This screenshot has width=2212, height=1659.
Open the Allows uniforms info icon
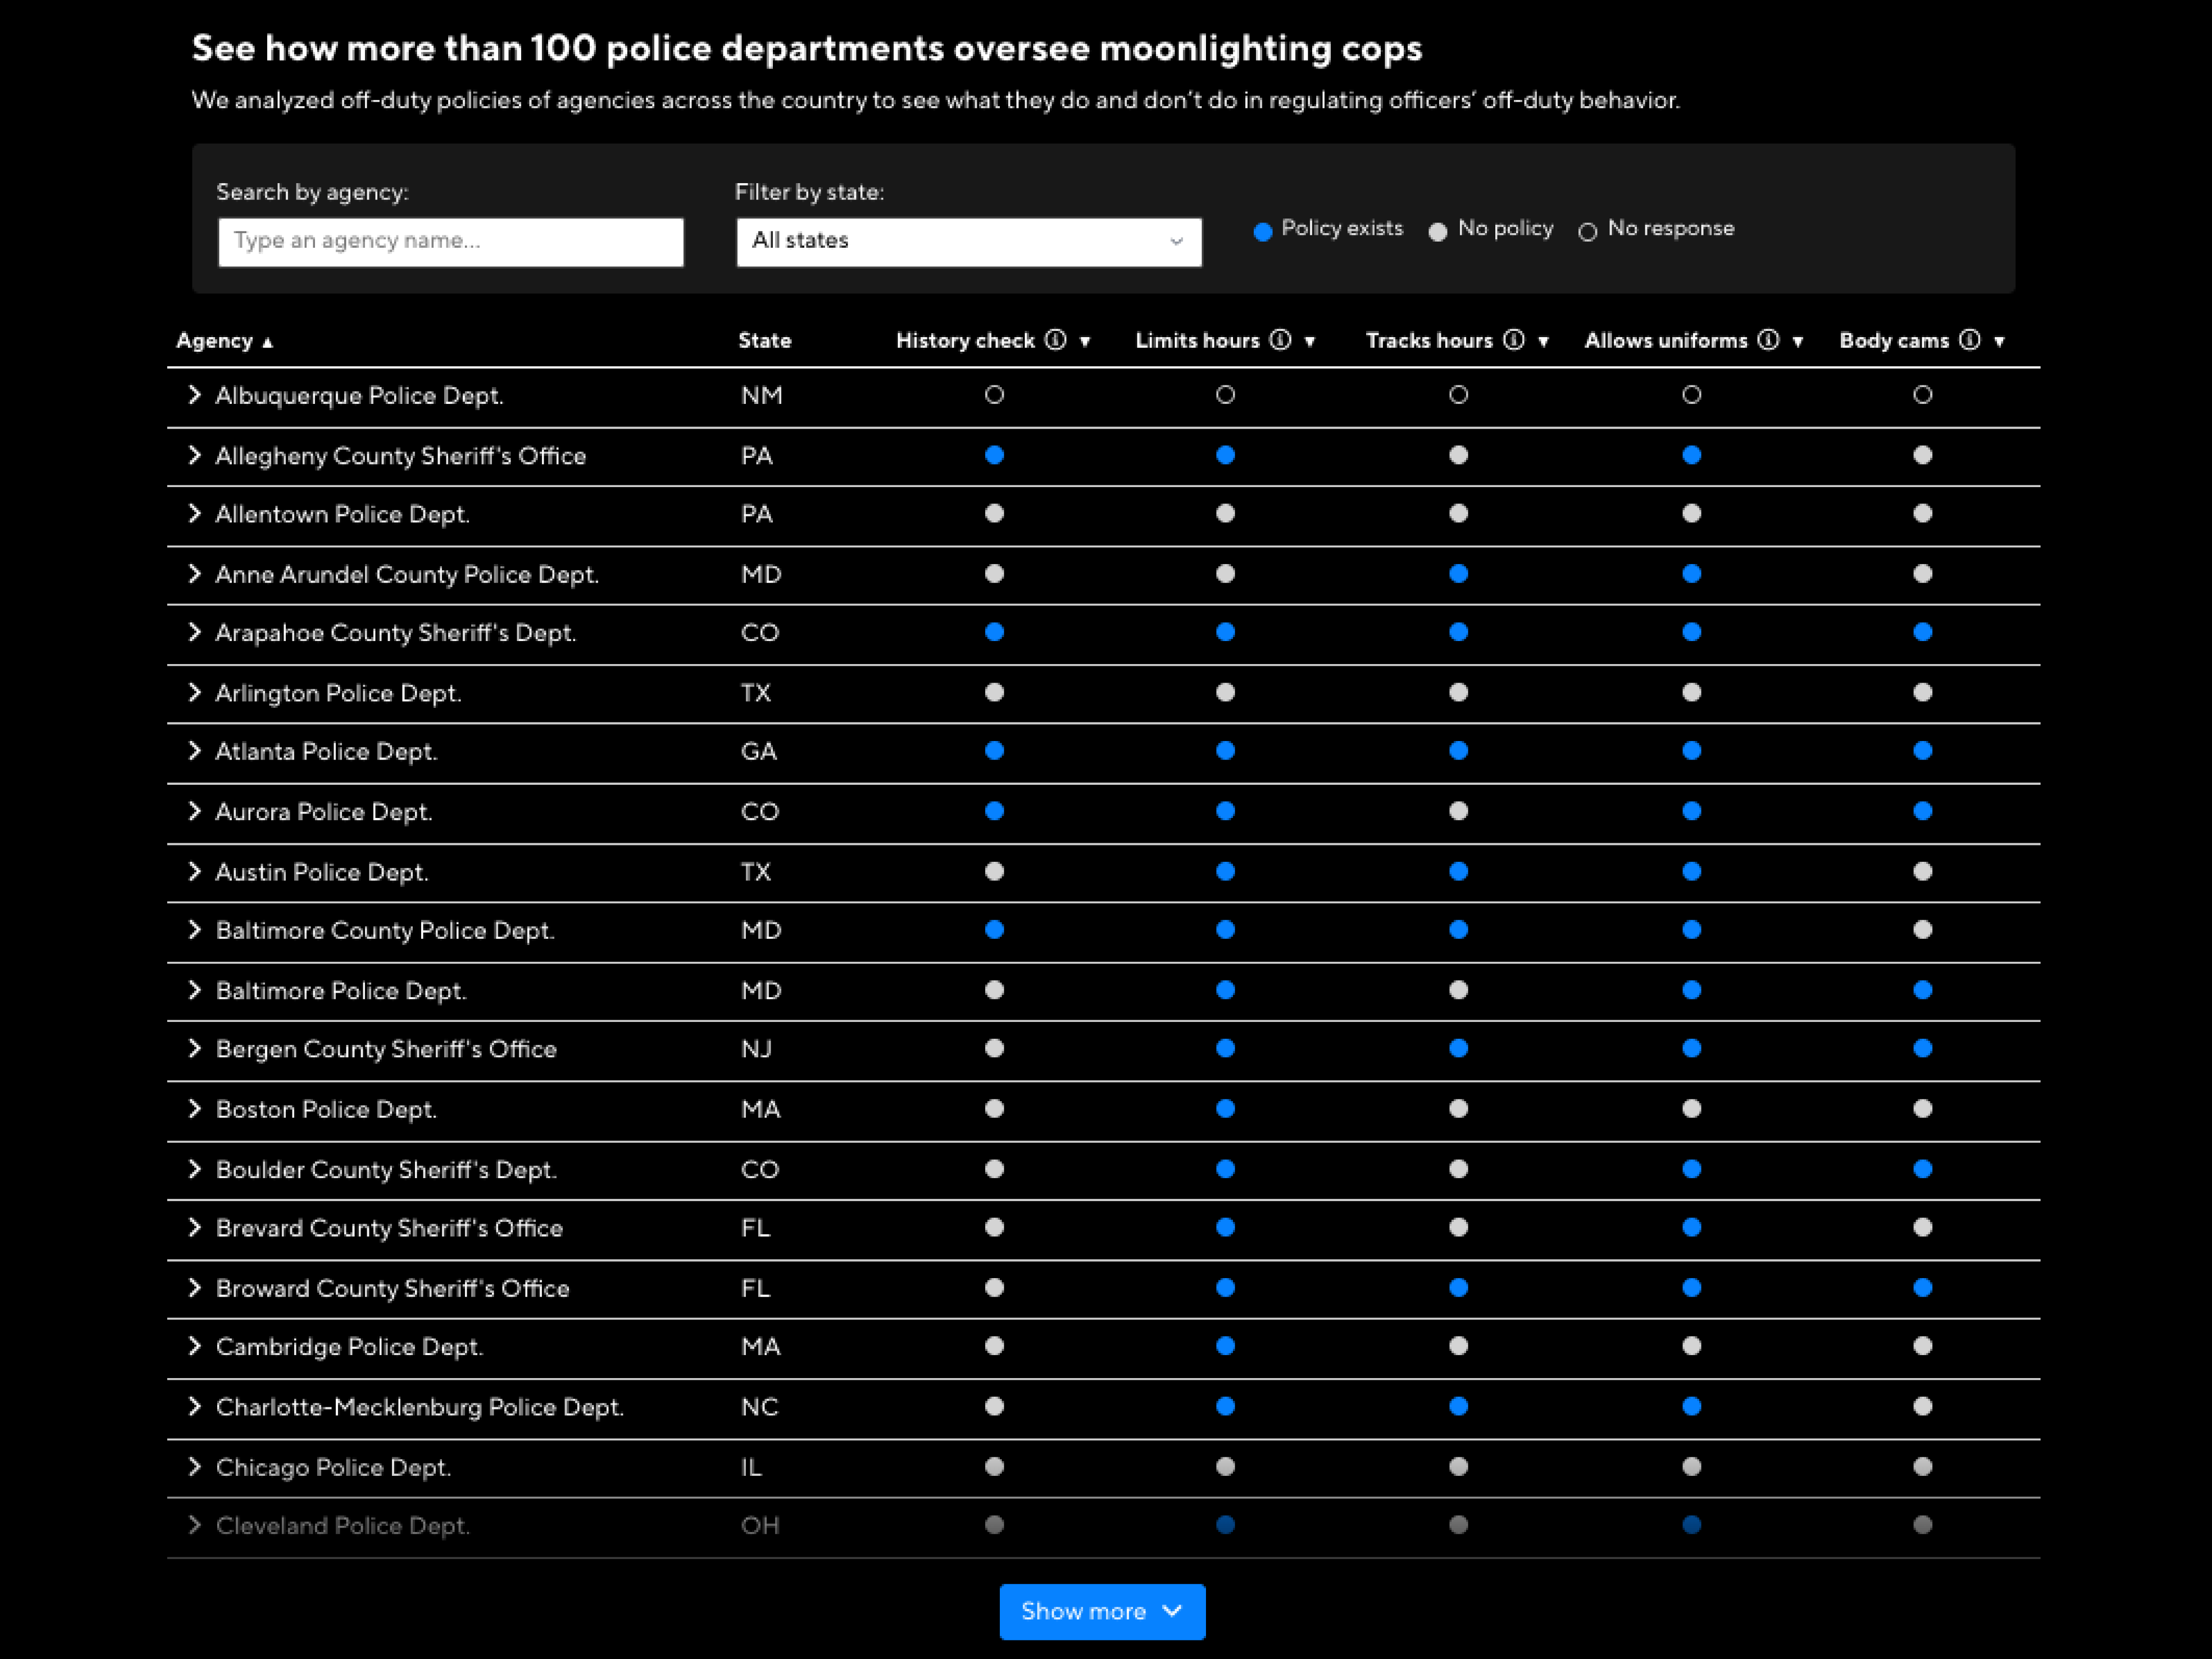(x=1768, y=340)
